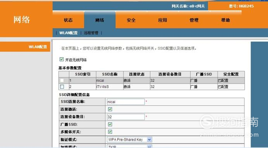
Task: Click the 网关名称: e8-c网关 header text
Action: pyautogui.click(x=188, y=6)
